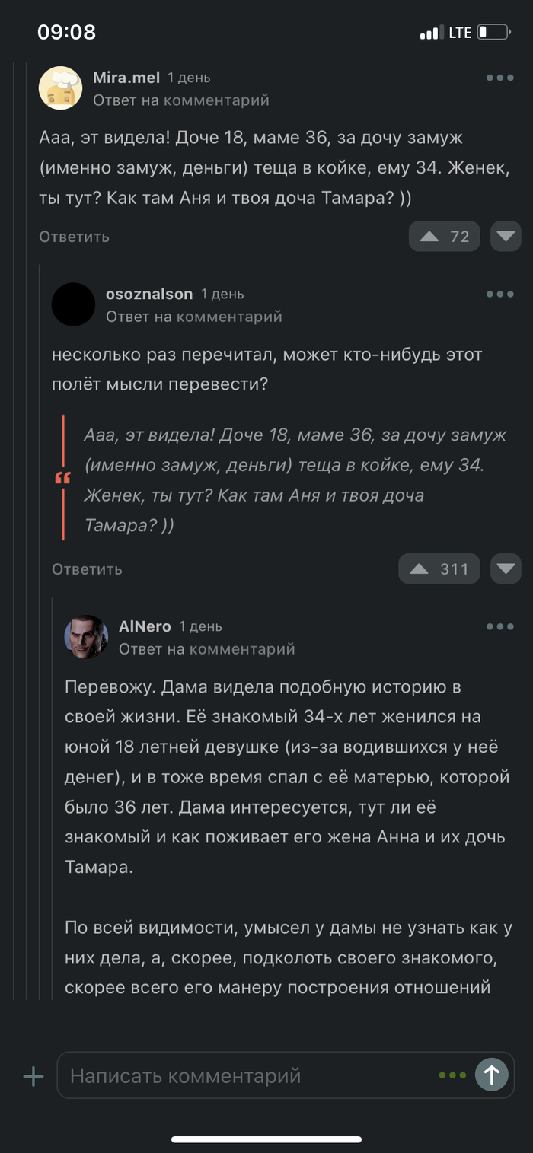
Task: Tap the plus attachment icon near comment field
Action: pos(32,1075)
